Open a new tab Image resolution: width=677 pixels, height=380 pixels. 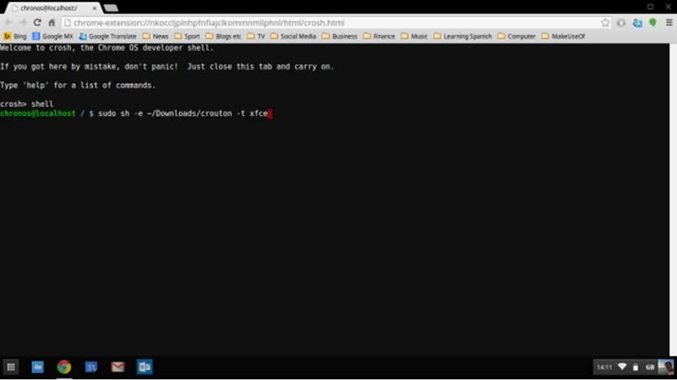tap(111, 7)
